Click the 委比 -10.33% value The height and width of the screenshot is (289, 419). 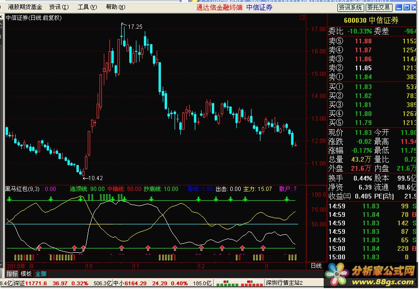(x=360, y=31)
